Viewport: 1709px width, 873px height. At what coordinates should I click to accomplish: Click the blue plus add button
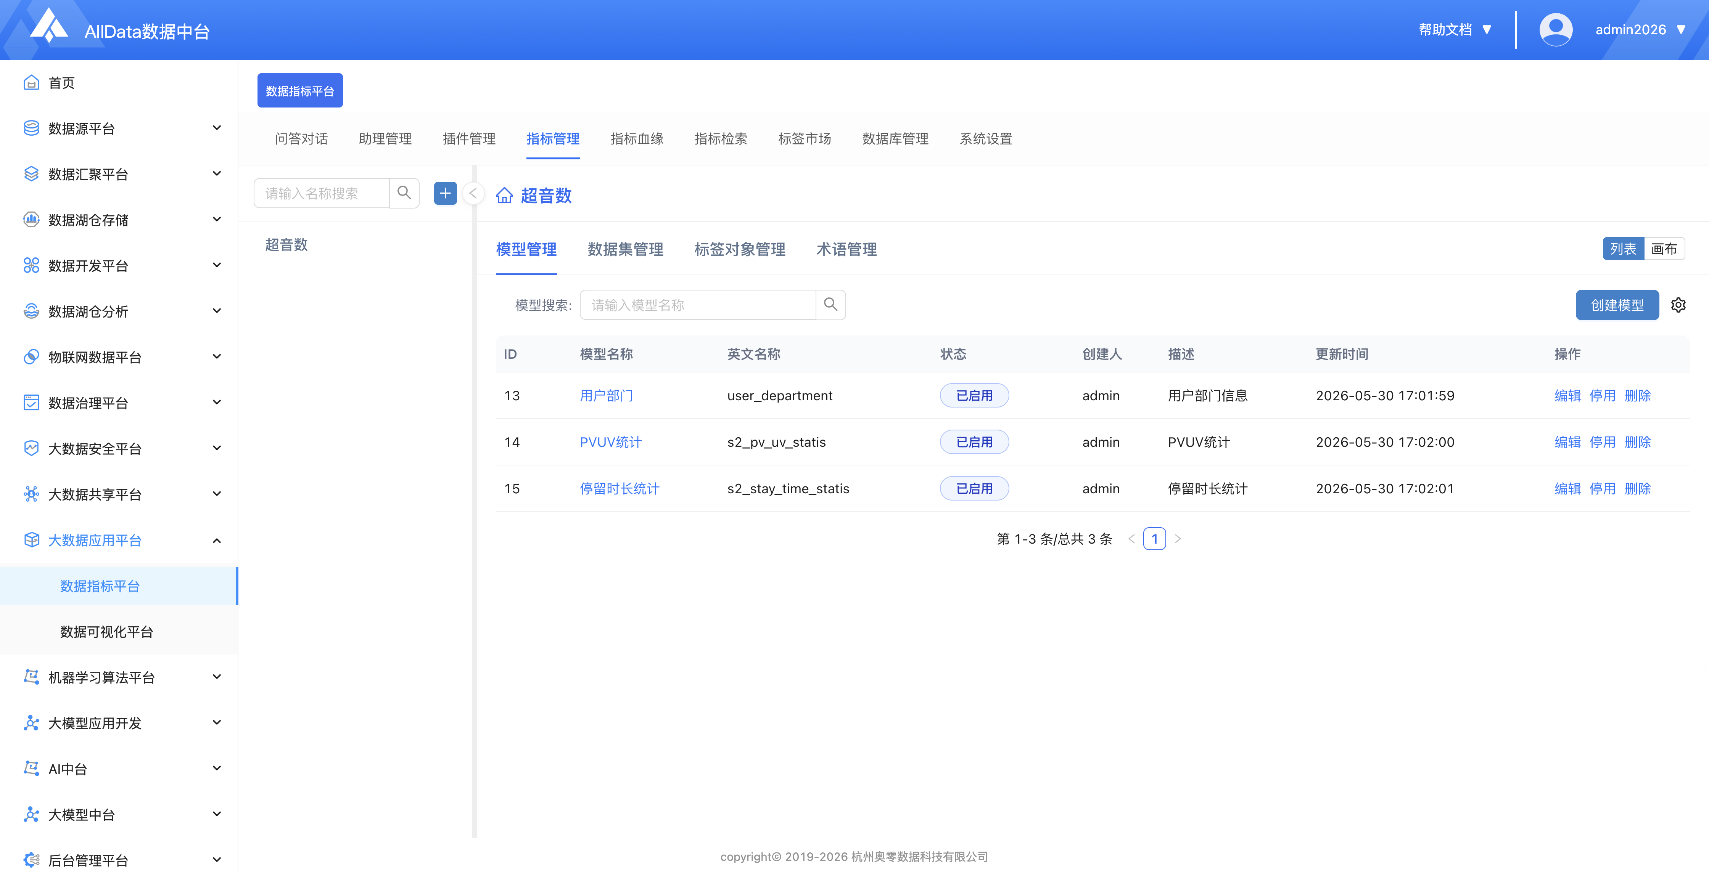(x=445, y=193)
